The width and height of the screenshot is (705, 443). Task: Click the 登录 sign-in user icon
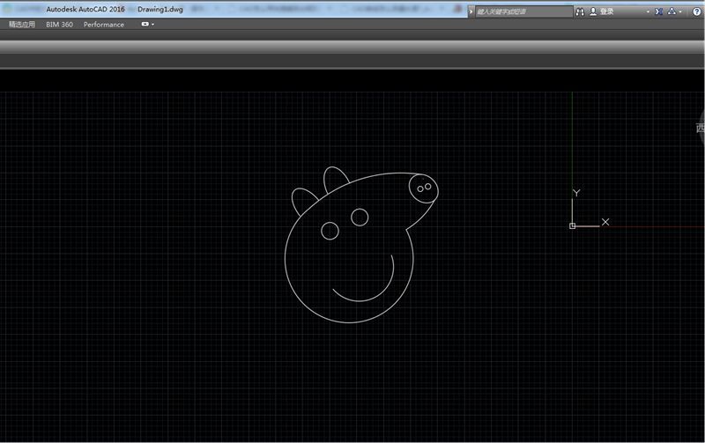(593, 11)
